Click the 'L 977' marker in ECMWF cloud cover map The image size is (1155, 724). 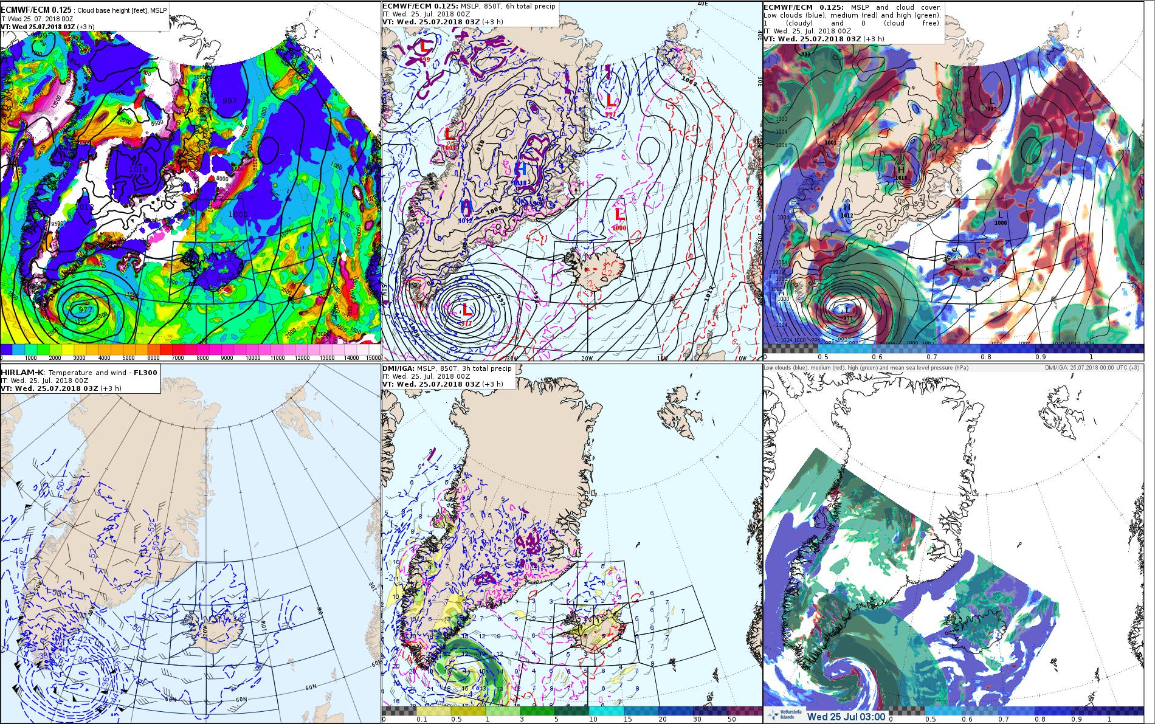(847, 314)
